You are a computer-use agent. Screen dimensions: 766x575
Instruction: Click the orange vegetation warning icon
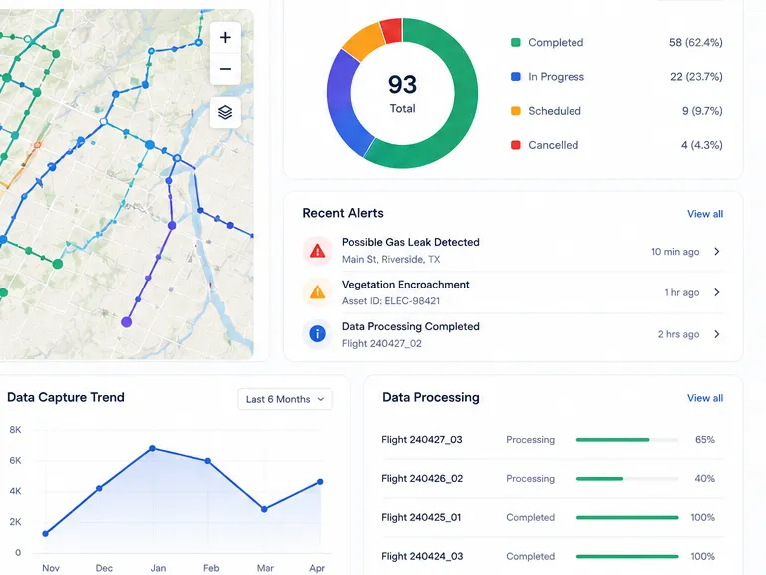click(317, 292)
